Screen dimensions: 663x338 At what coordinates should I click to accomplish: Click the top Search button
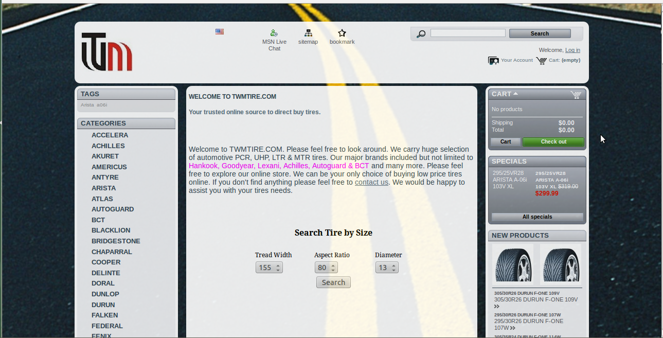tap(540, 33)
